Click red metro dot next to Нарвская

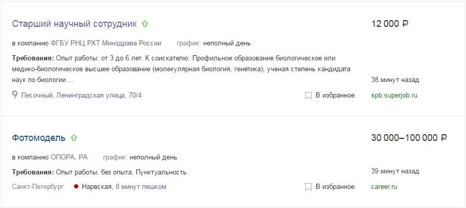(76, 187)
